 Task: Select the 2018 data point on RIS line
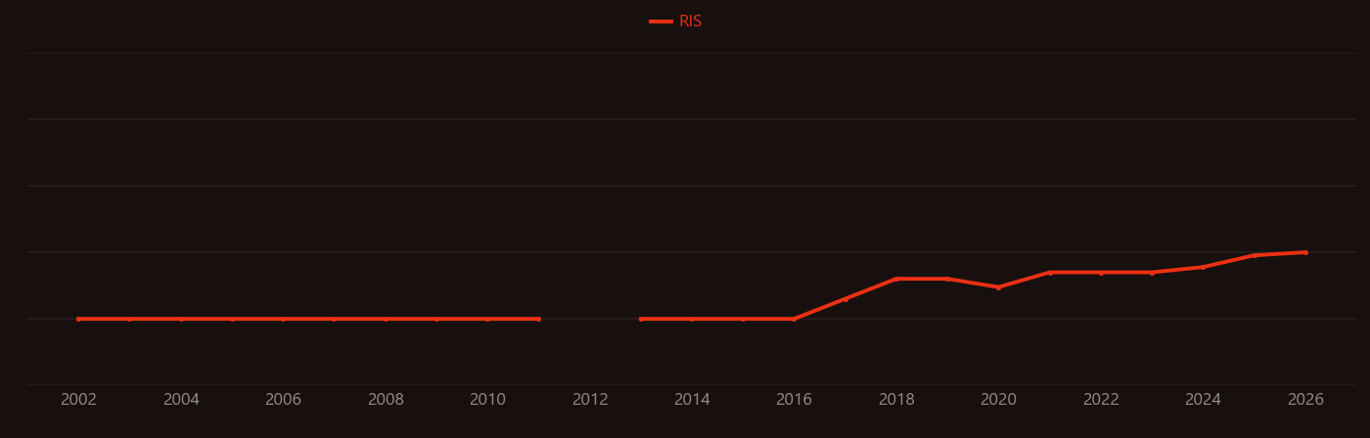[896, 279]
